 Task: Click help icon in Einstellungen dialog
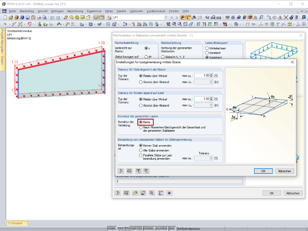[x=121, y=171]
